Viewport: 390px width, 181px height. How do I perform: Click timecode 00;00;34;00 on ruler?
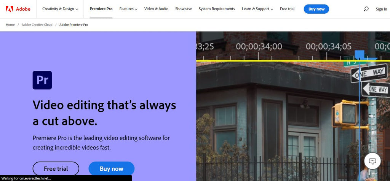pyautogui.click(x=259, y=46)
